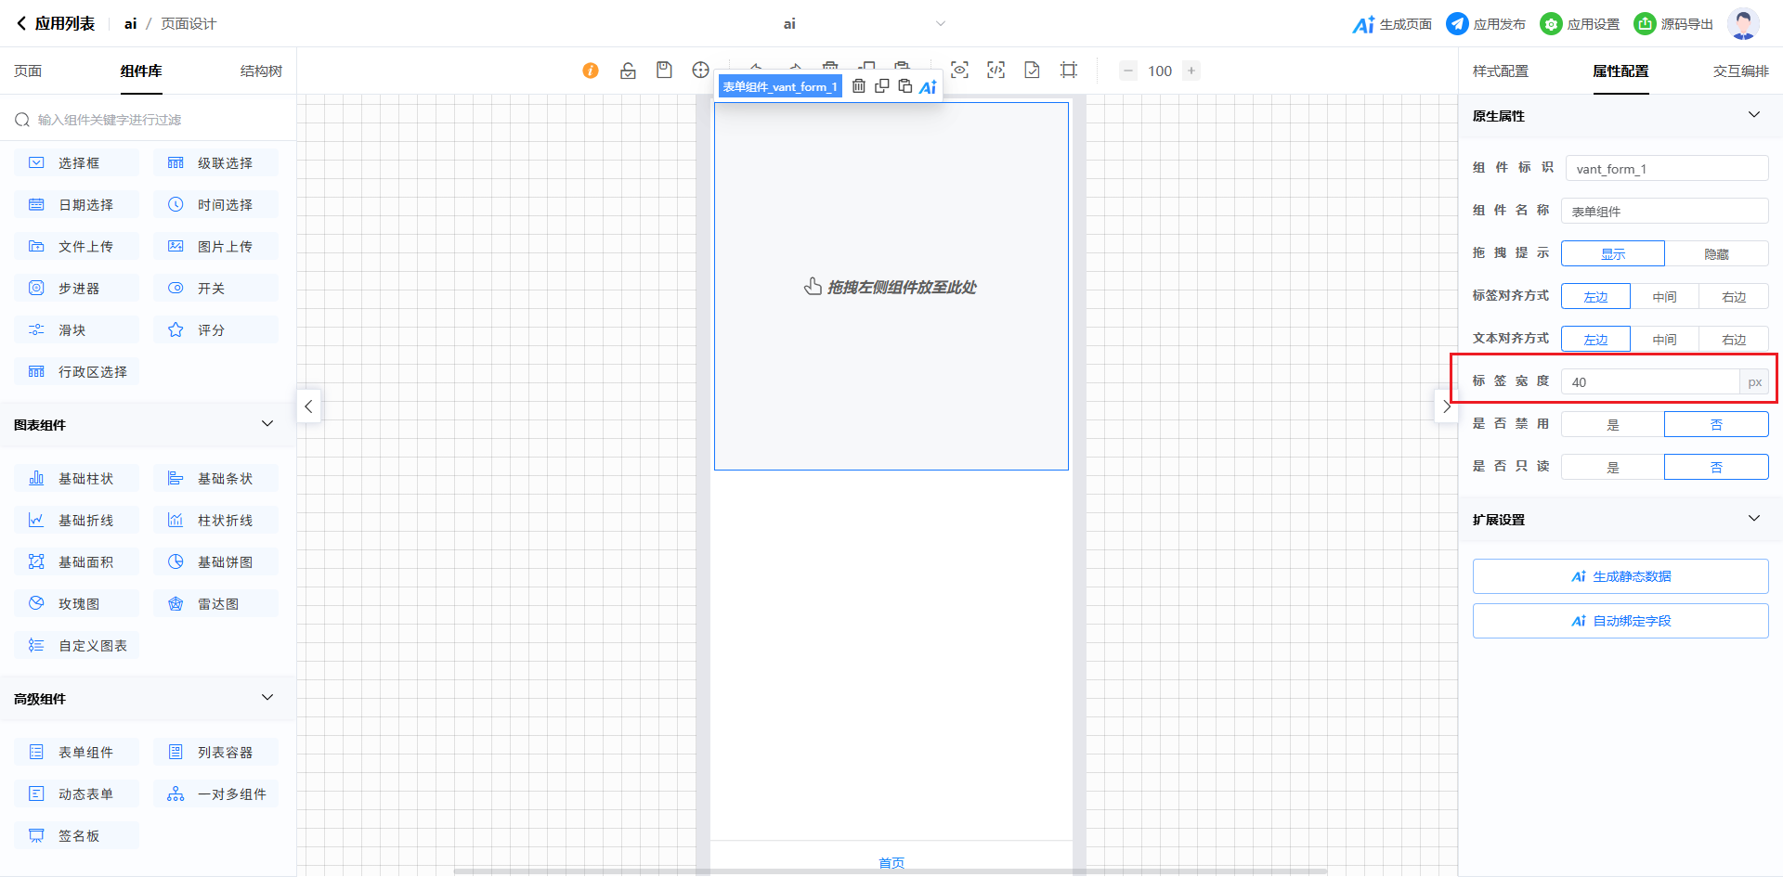
Task: Open the ai page dropdown at top
Action: pos(940,24)
